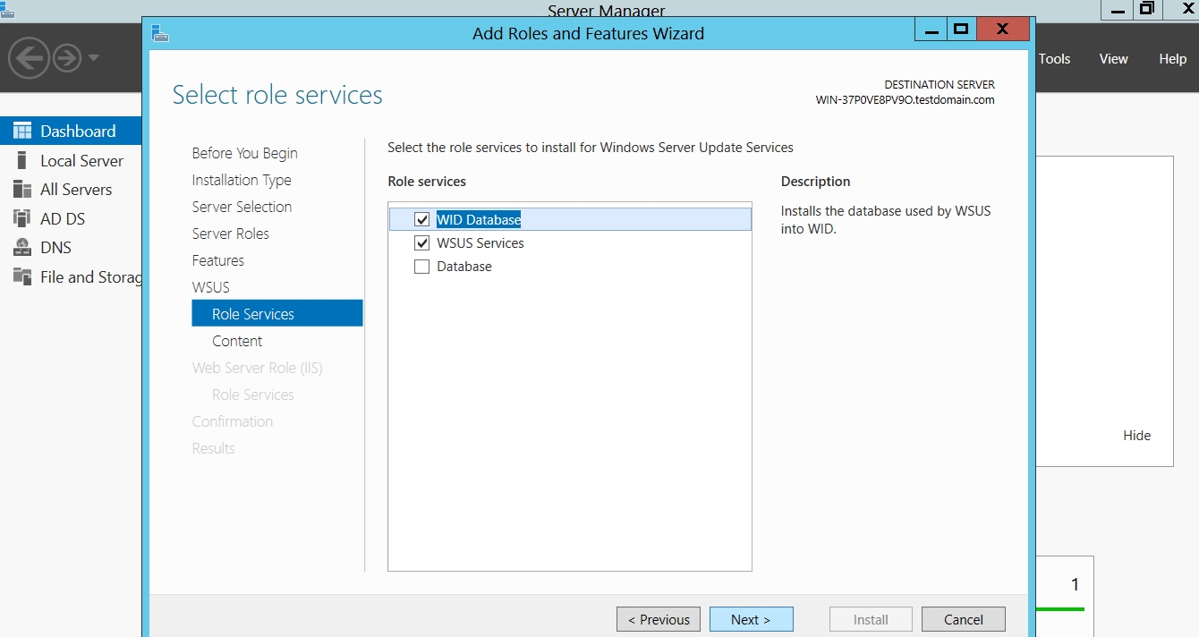Click the Server Manager forward arrow
The height and width of the screenshot is (637, 1199).
pyautogui.click(x=67, y=59)
